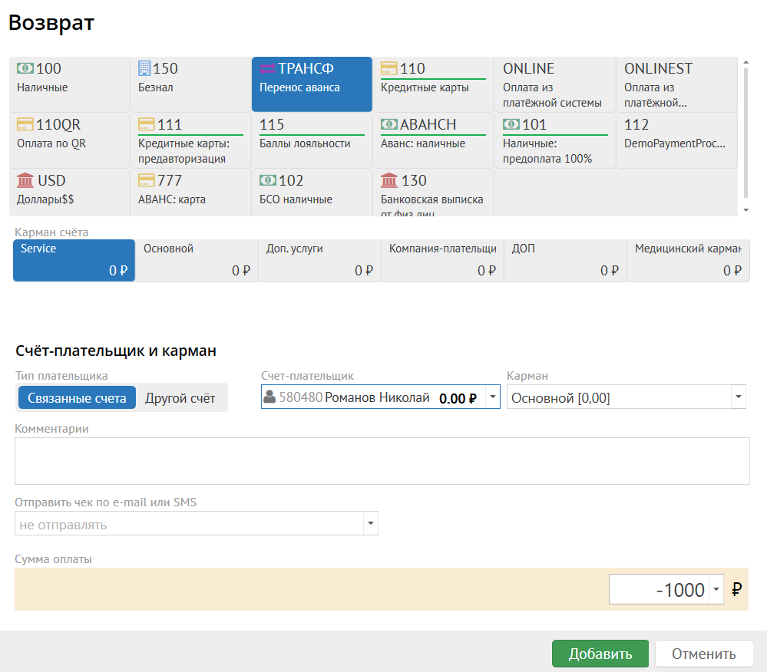Select the 100 Наличные cash payment icon
This screenshot has width=767, height=672.
point(25,69)
